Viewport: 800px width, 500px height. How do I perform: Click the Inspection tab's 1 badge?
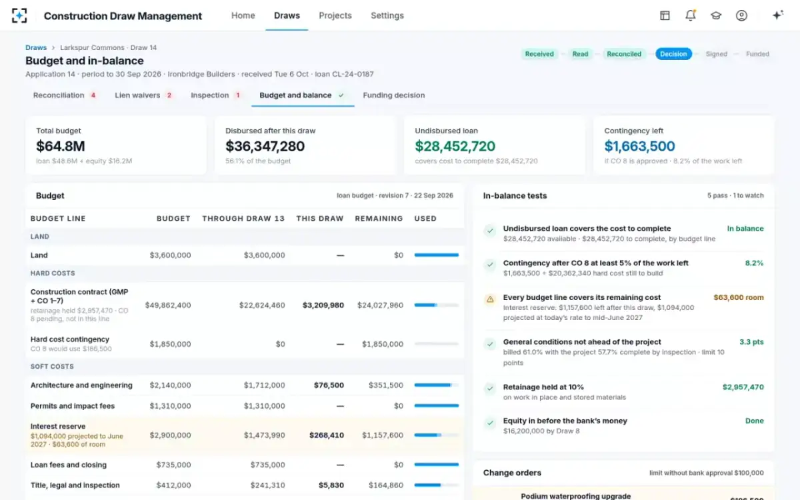click(x=237, y=95)
